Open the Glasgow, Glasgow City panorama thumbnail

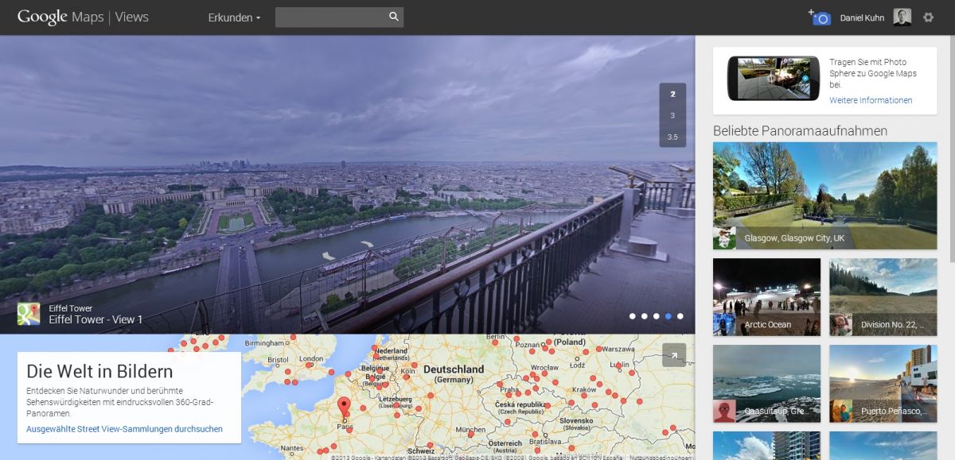click(824, 195)
